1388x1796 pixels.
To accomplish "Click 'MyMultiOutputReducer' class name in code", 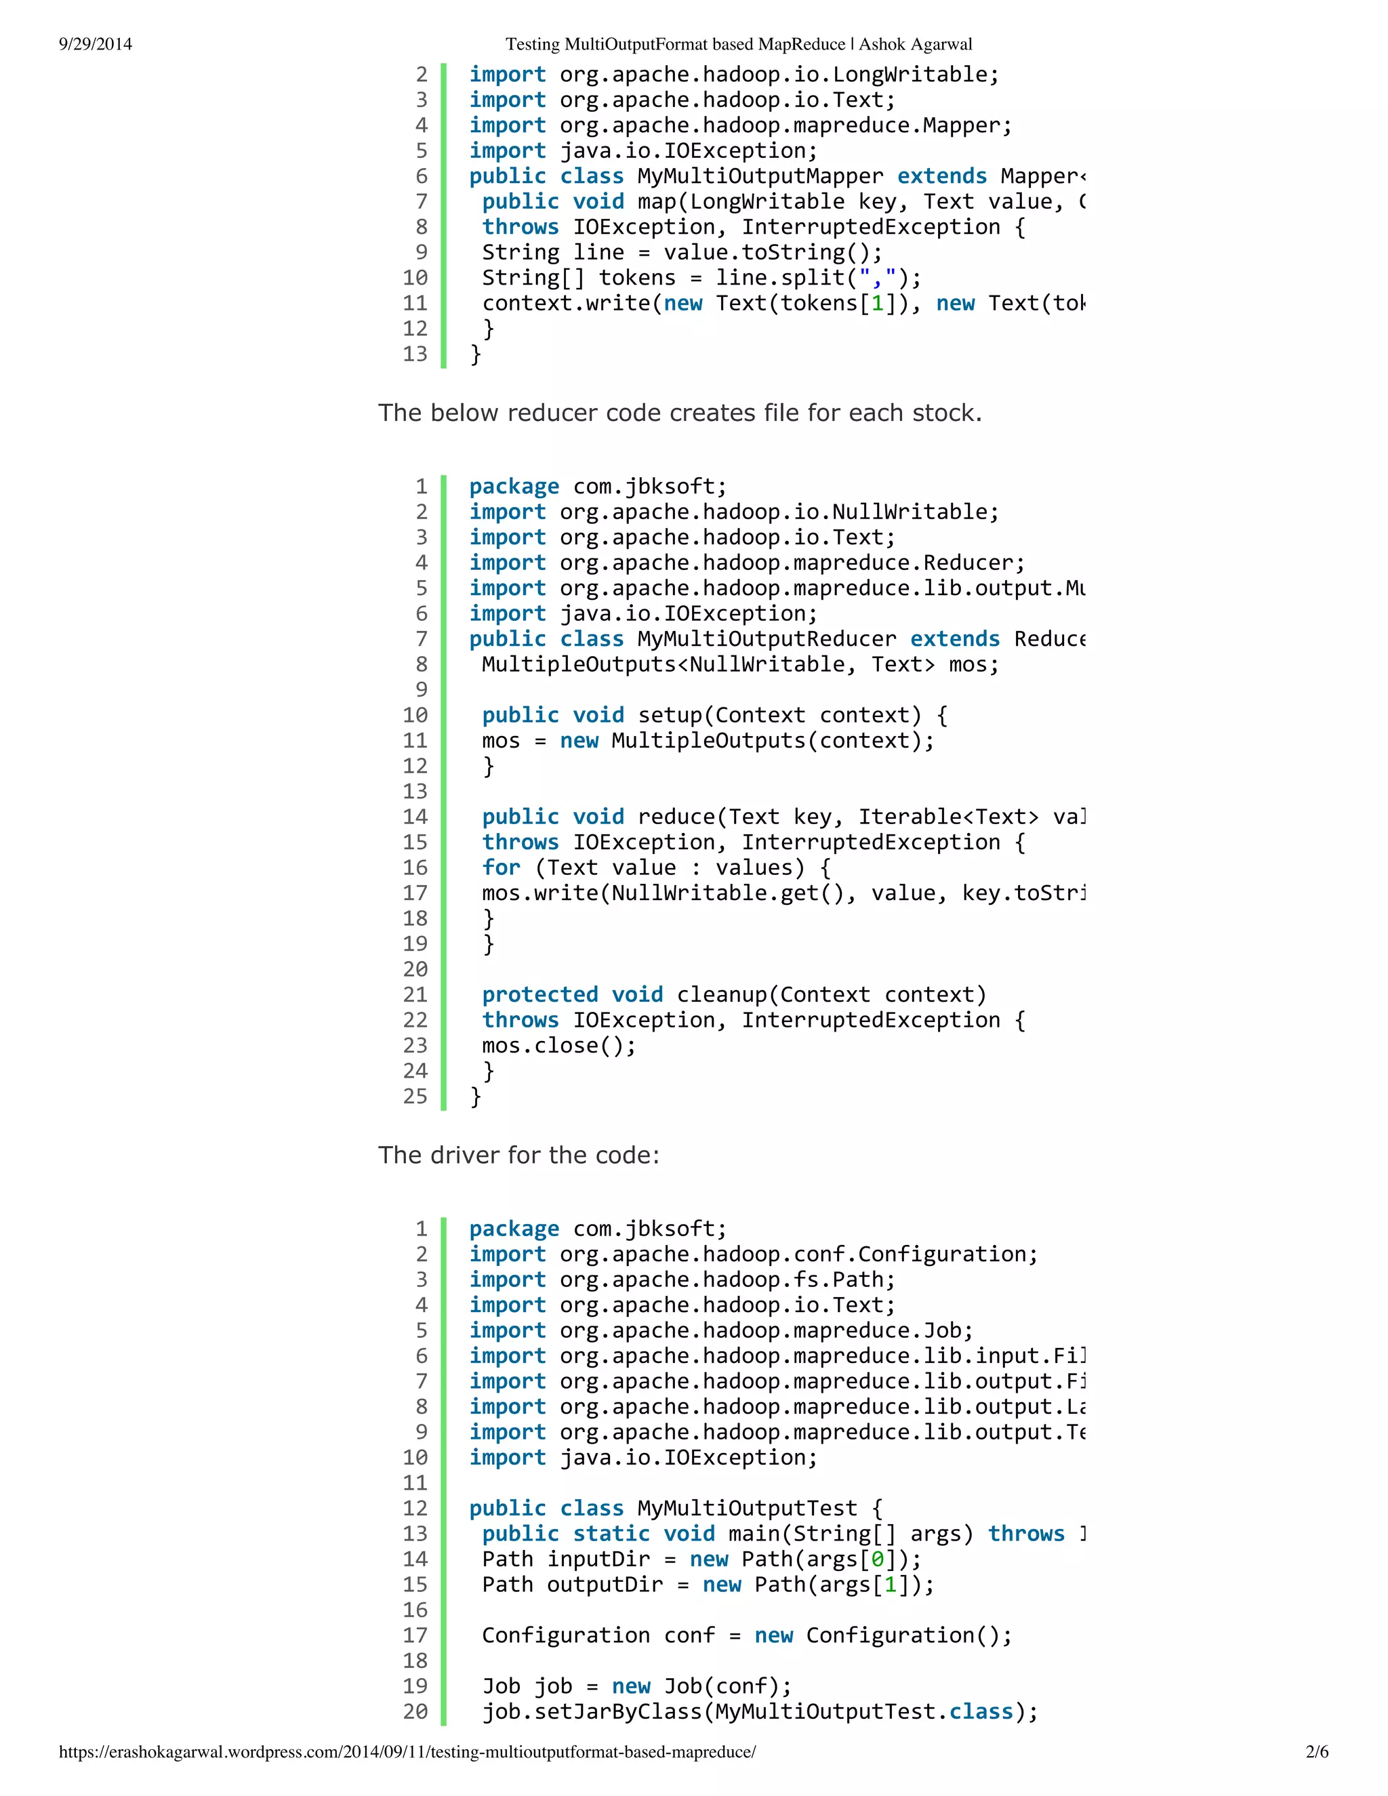I will pyautogui.click(x=767, y=639).
